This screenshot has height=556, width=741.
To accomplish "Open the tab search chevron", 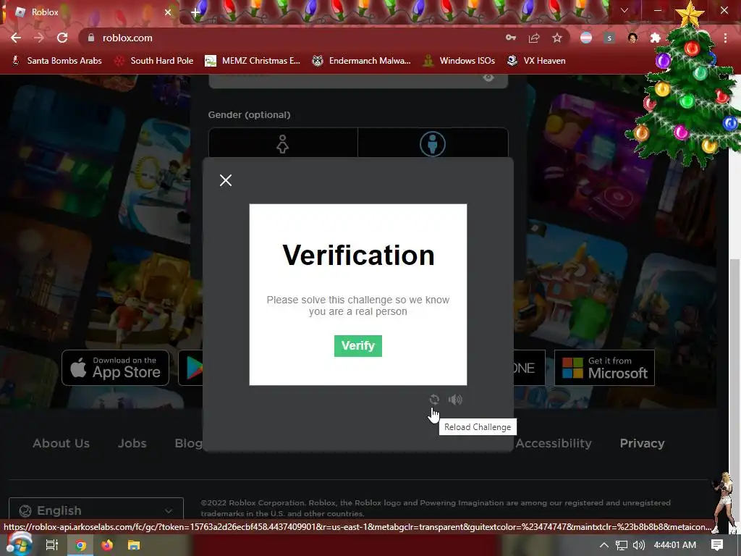I will [624, 10].
